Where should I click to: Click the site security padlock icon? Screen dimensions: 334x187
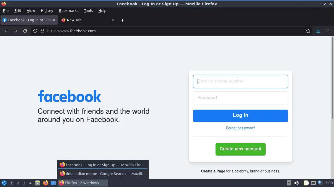pyautogui.click(x=43, y=31)
